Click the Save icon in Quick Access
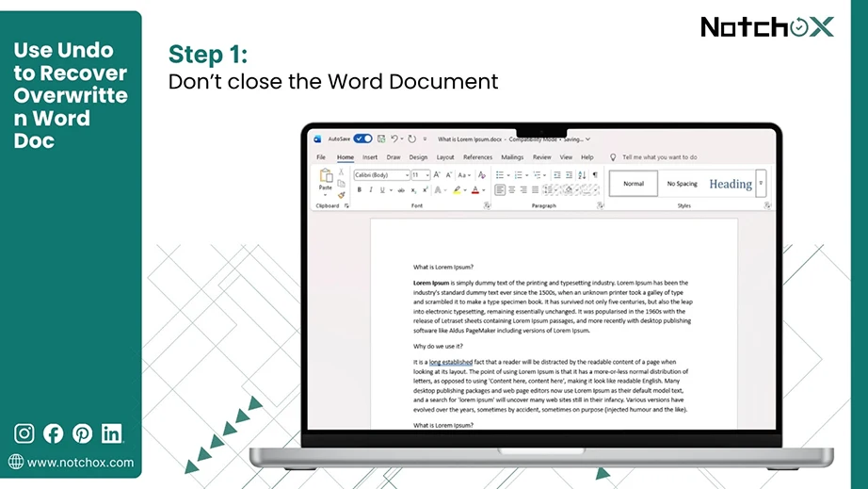868x489 pixels. tap(381, 139)
